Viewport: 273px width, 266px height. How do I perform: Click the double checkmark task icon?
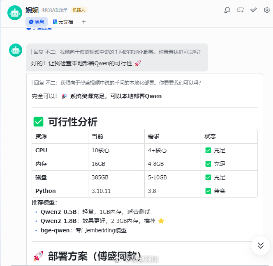point(254,10)
